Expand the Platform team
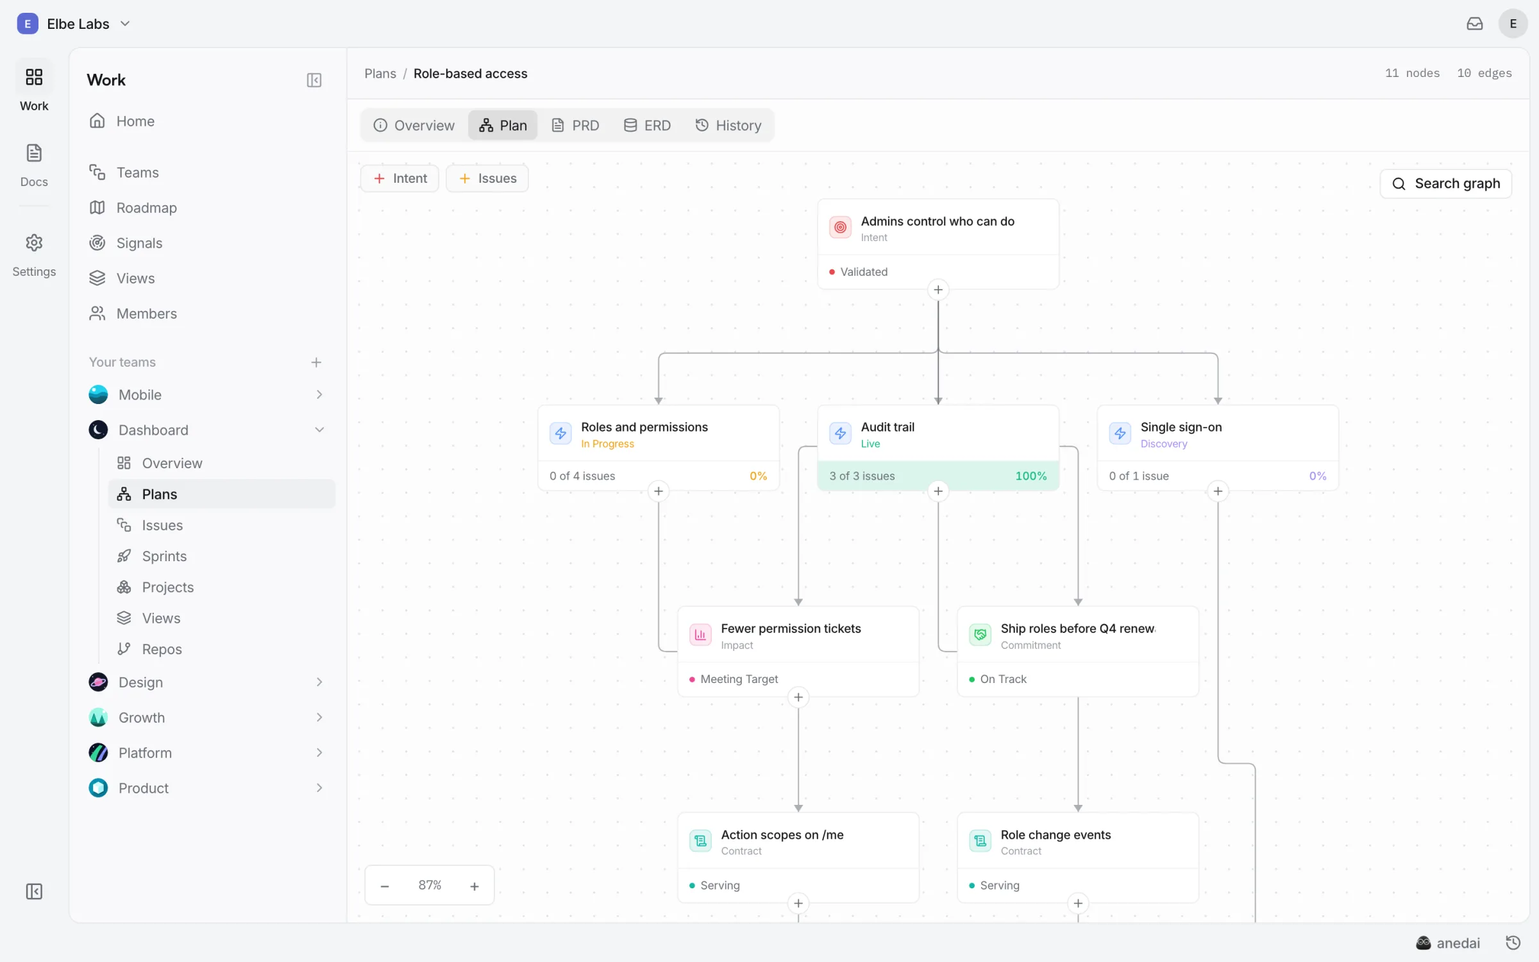The width and height of the screenshot is (1539, 962). pyautogui.click(x=319, y=752)
